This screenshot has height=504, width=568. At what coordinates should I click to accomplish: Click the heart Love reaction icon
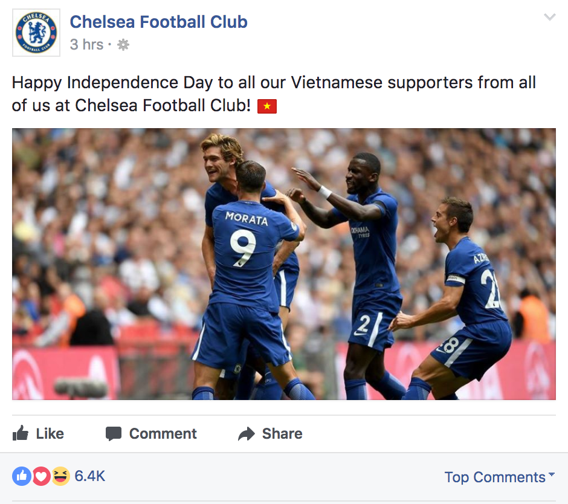click(40, 476)
